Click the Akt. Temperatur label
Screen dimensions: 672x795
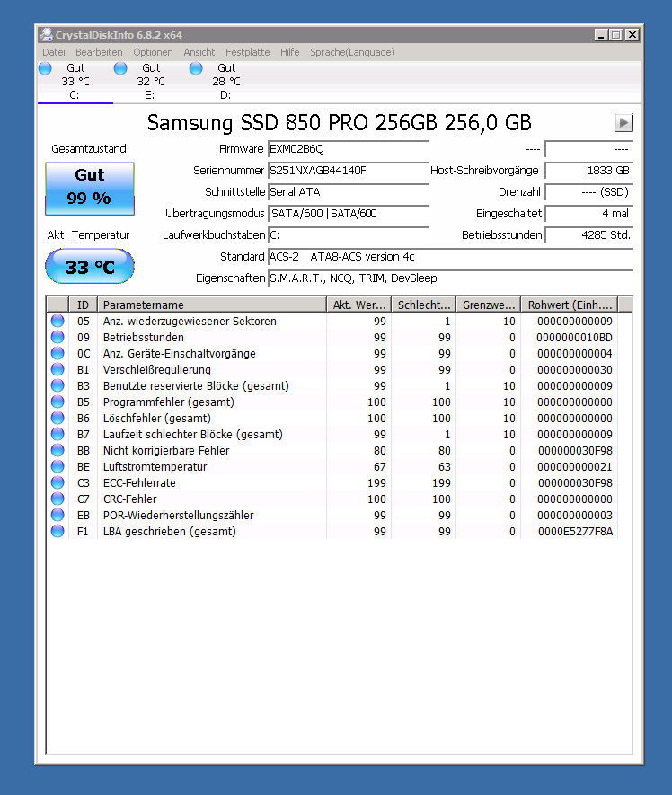click(x=88, y=235)
